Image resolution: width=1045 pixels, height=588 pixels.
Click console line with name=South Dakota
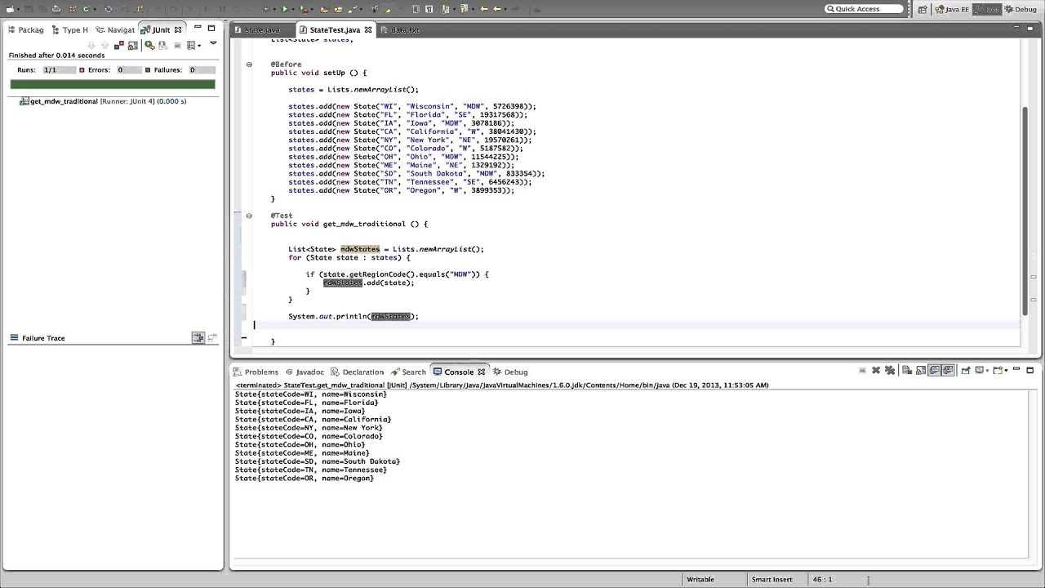318,461
